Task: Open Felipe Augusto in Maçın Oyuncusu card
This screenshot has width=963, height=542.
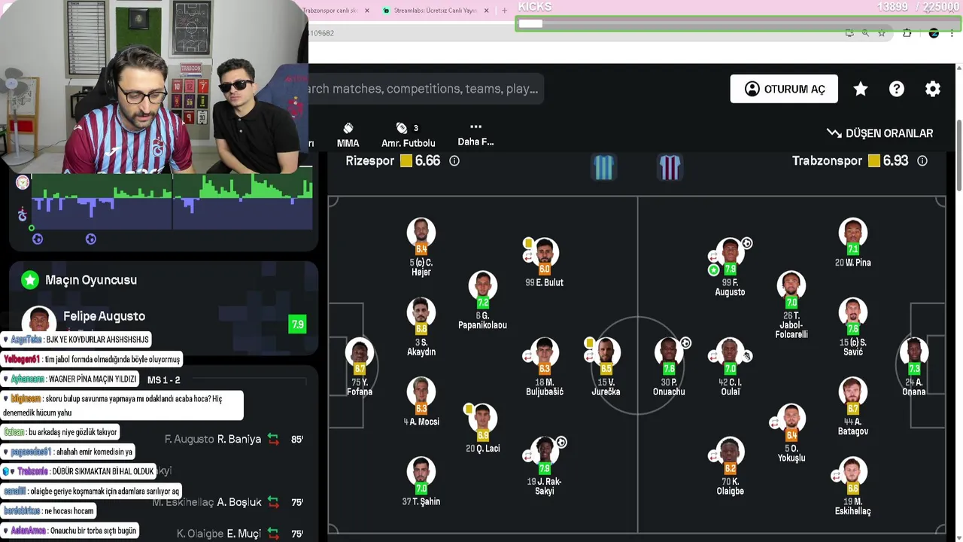Action: tap(104, 316)
